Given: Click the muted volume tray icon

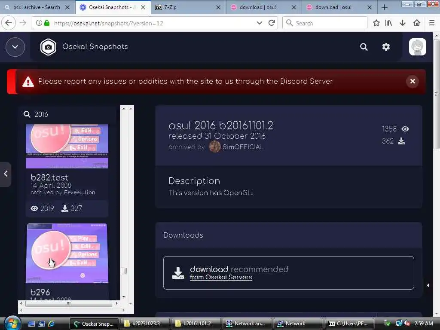Looking at the screenshot, I should [x=407, y=324].
